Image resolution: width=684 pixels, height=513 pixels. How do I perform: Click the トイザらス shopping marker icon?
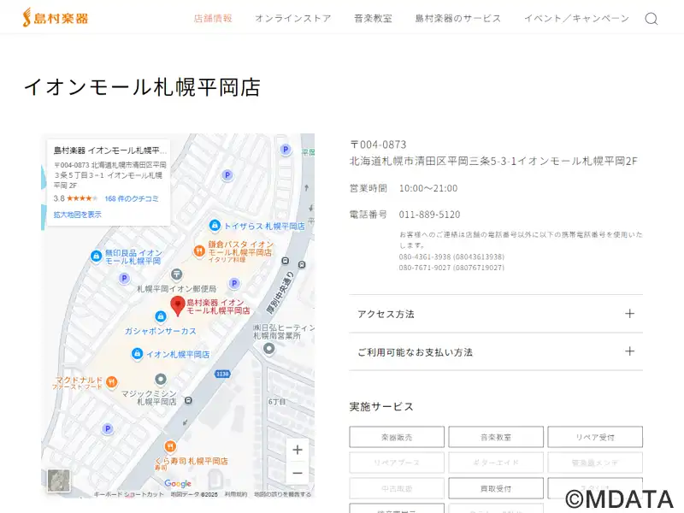coord(215,225)
